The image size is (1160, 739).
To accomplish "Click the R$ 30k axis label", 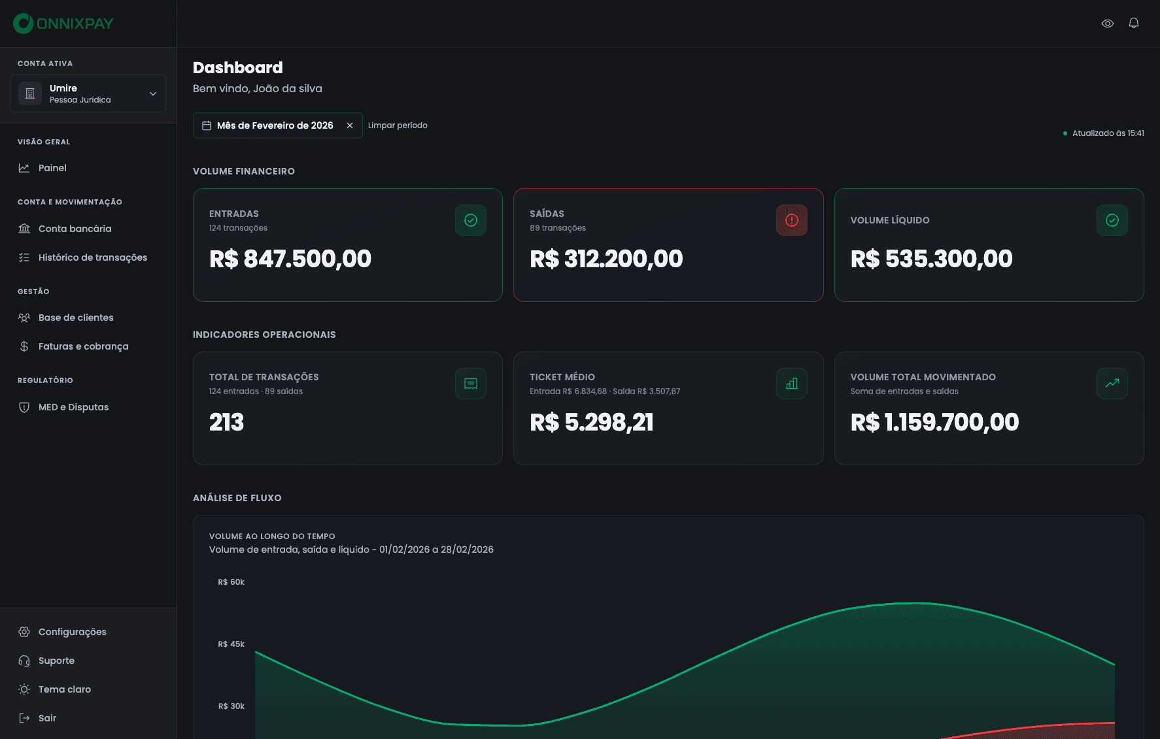I will (x=231, y=706).
